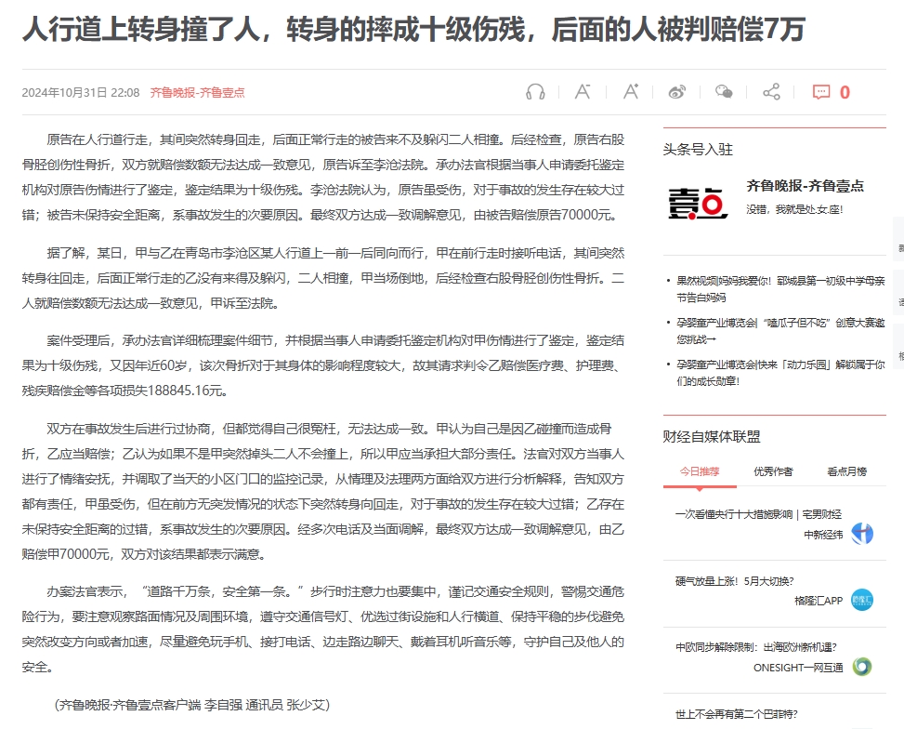Select the article headline text
Viewport: 904px width, 729px height.
[x=413, y=29]
